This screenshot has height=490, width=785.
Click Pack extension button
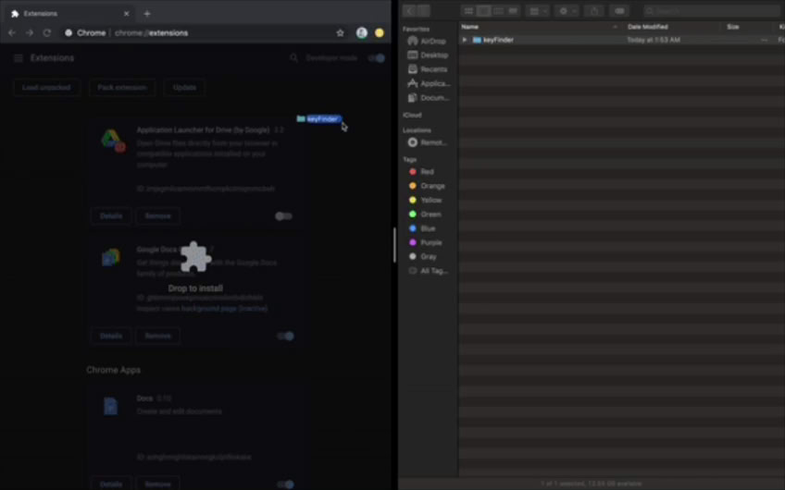[121, 88]
